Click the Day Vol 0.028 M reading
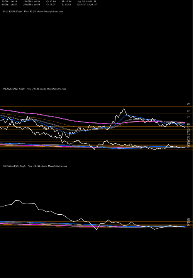This screenshot has height=278, width=193. pos(87,5)
